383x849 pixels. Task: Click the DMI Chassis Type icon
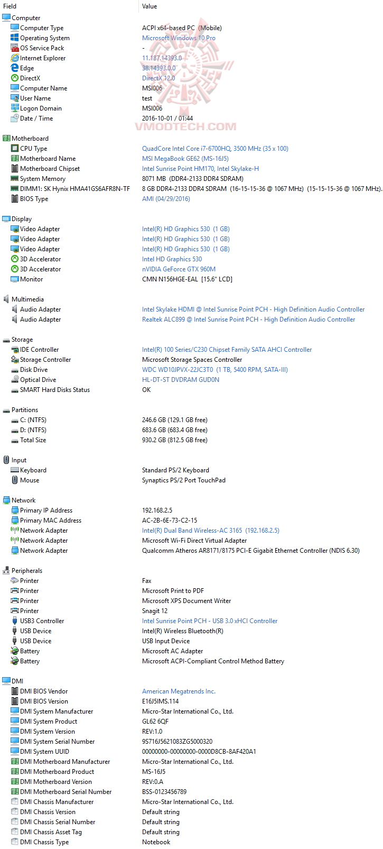coord(15,842)
